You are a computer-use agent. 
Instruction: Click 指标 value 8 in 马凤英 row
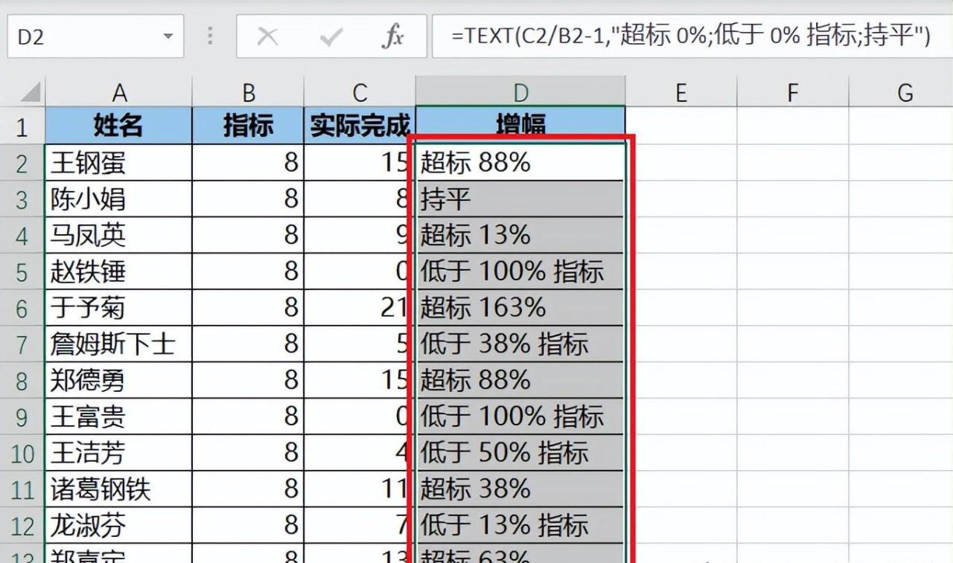pos(249,235)
